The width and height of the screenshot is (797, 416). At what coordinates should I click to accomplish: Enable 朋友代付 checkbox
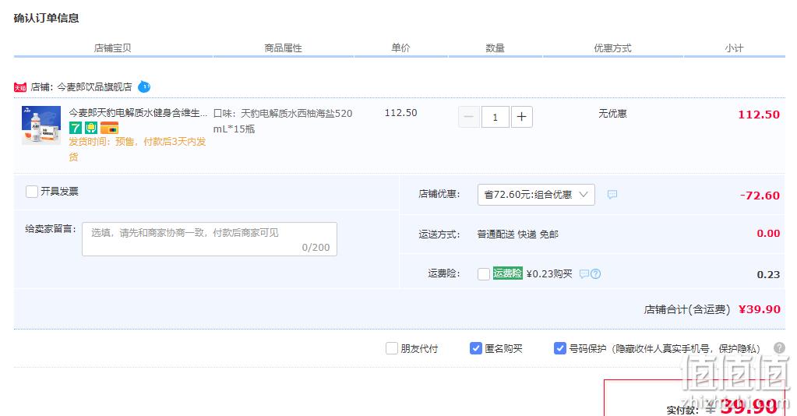tap(391, 348)
